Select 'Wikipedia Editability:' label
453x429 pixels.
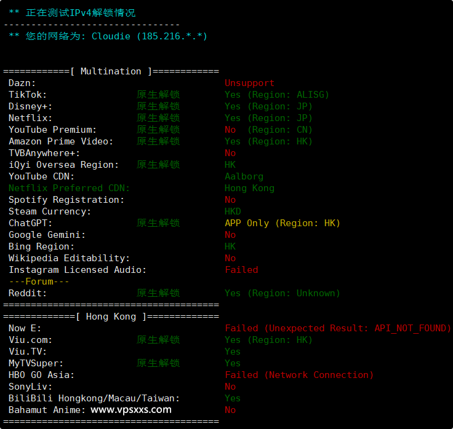click(69, 258)
